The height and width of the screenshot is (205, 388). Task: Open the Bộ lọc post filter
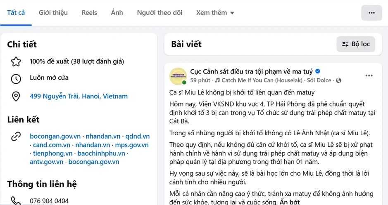point(356,44)
